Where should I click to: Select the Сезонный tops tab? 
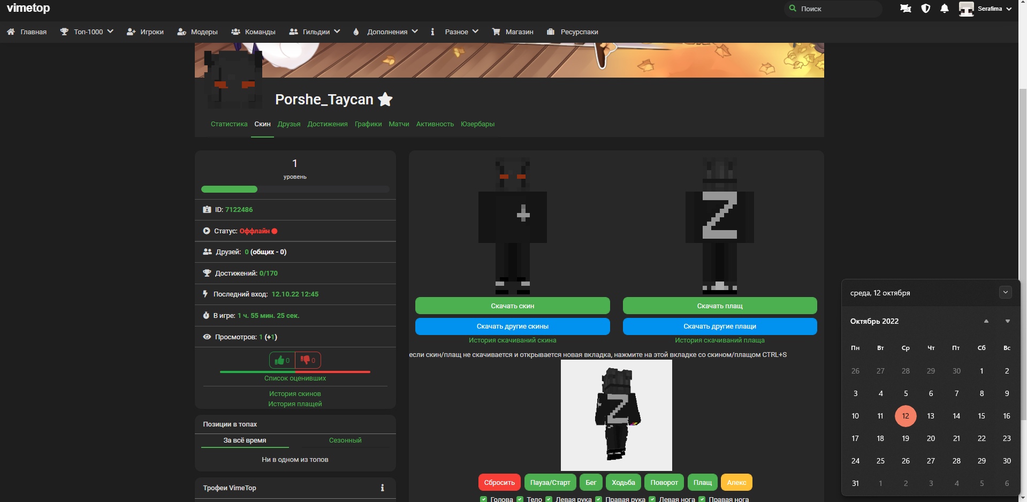tap(345, 440)
